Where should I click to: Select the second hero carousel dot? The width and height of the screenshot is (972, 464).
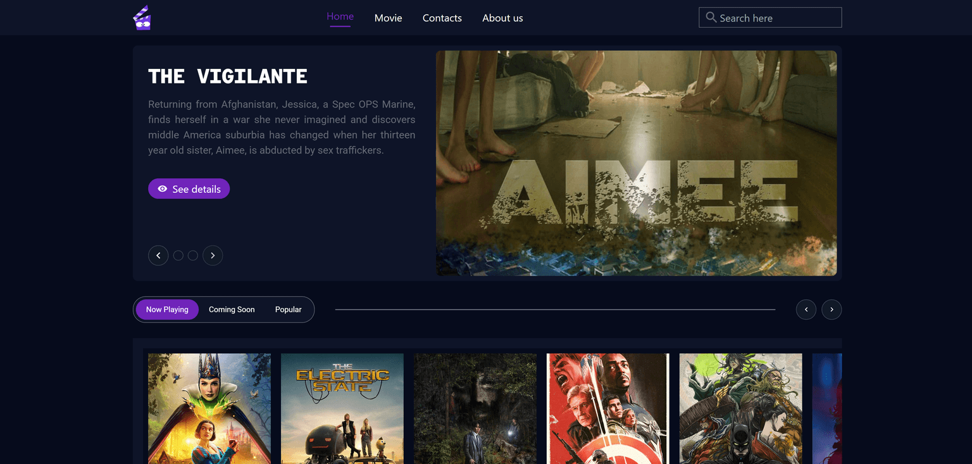tap(193, 255)
